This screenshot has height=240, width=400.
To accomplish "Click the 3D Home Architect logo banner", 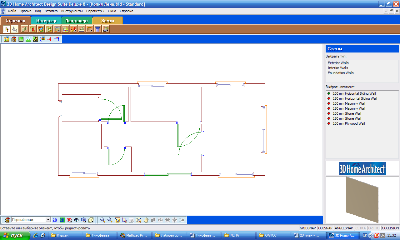I will pos(362,168).
